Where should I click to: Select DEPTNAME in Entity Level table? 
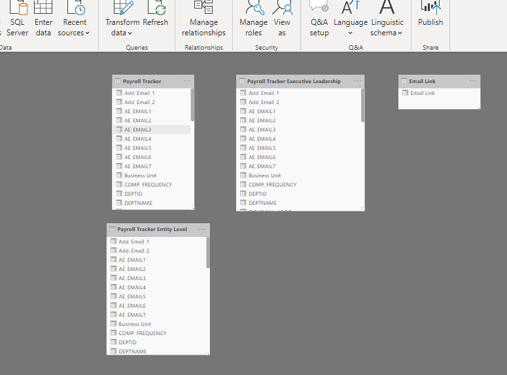click(156, 351)
